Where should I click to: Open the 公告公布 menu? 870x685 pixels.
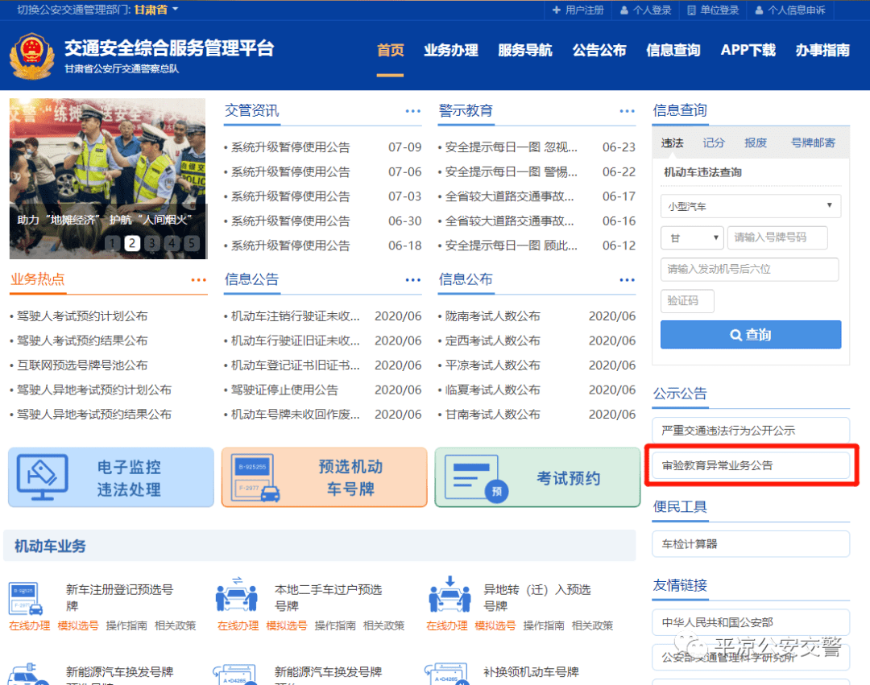click(x=599, y=51)
